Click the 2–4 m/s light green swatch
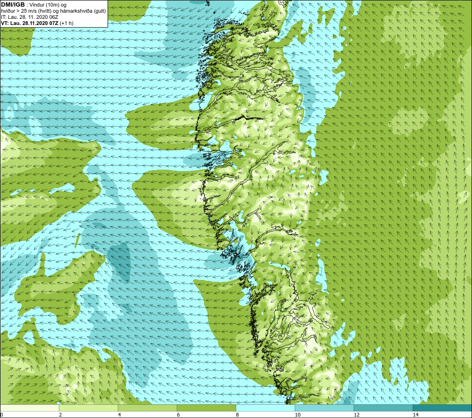 pos(89,408)
